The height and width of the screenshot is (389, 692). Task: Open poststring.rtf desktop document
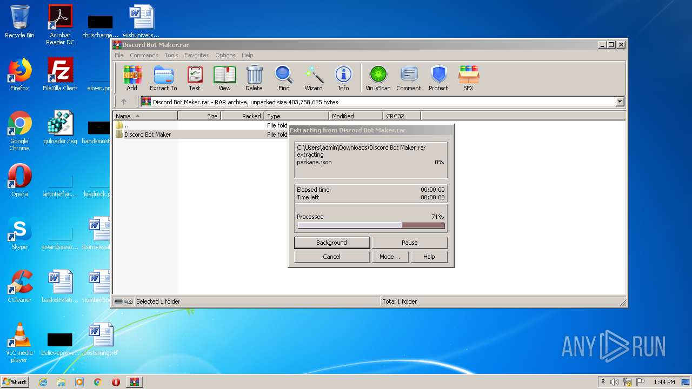[101, 339]
